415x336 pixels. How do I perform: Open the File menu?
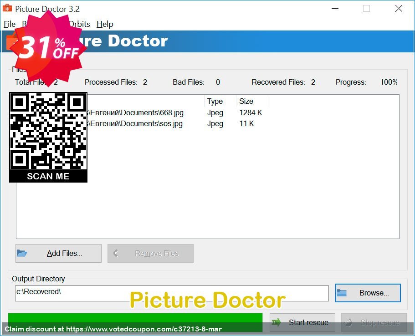[x=10, y=24]
